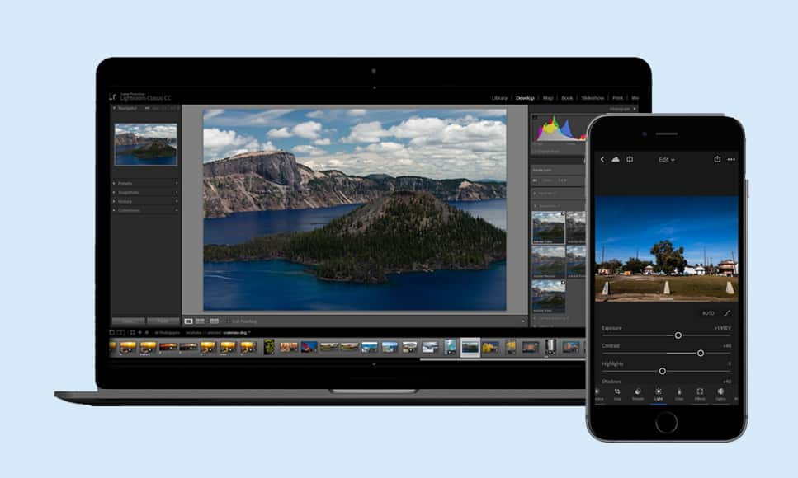
Task: Open the three-dot more menu on phone
Action: pos(731,159)
